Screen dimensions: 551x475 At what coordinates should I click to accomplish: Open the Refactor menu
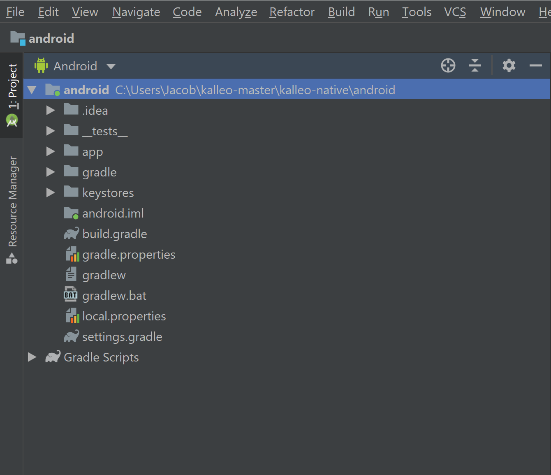(292, 12)
